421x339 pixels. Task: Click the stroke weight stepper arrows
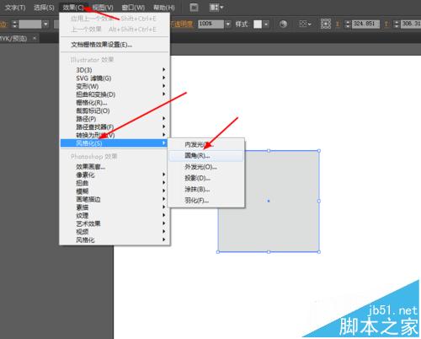tap(14, 24)
